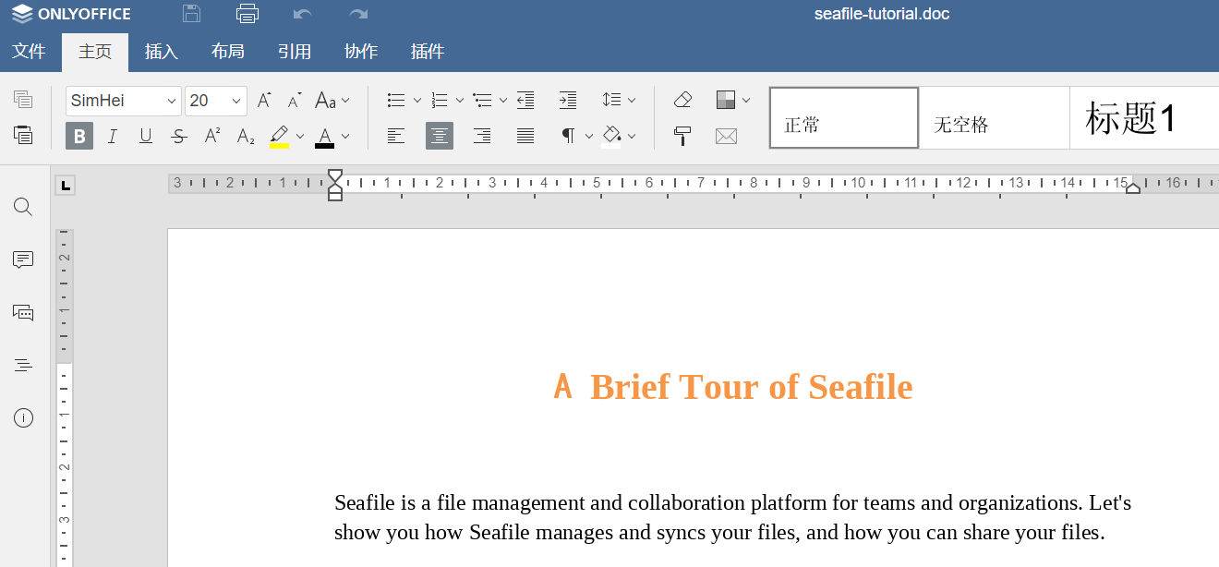Increase font size with the larger A icon
This screenshot has width=1219, height=567.
point(264,101)
